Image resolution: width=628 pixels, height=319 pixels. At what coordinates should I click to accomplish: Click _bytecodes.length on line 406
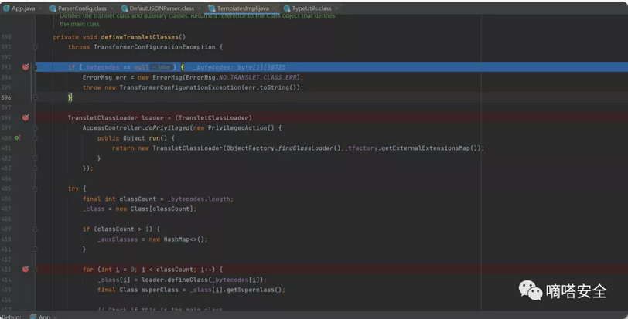coord(199,199)
